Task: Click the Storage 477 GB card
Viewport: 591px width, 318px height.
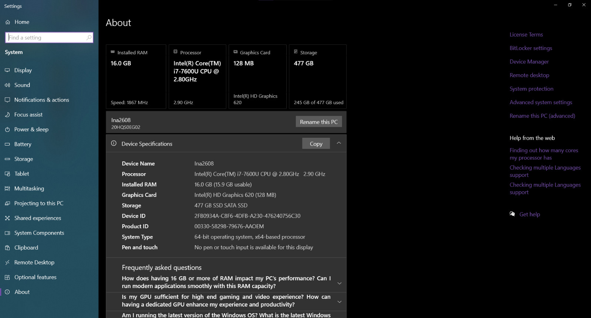Action: [318, 77]
